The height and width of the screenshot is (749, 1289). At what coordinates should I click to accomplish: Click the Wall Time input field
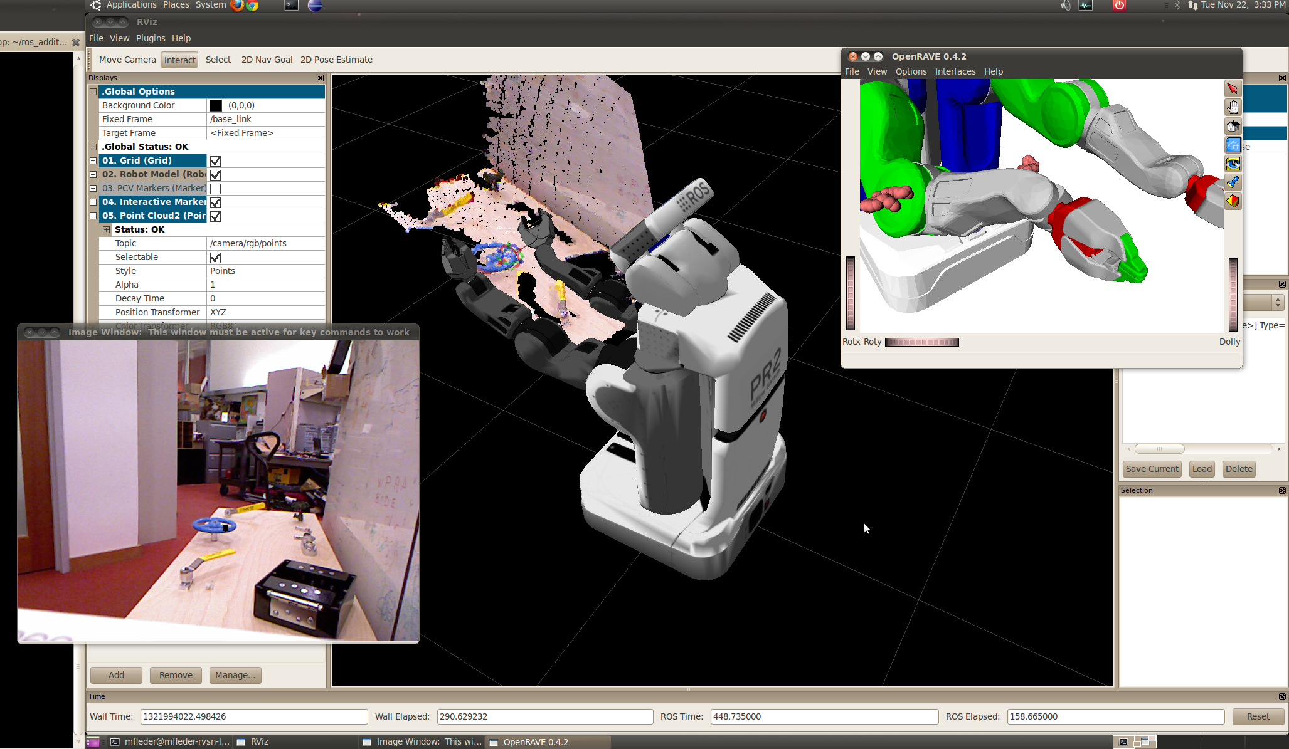tap(254, 716)
